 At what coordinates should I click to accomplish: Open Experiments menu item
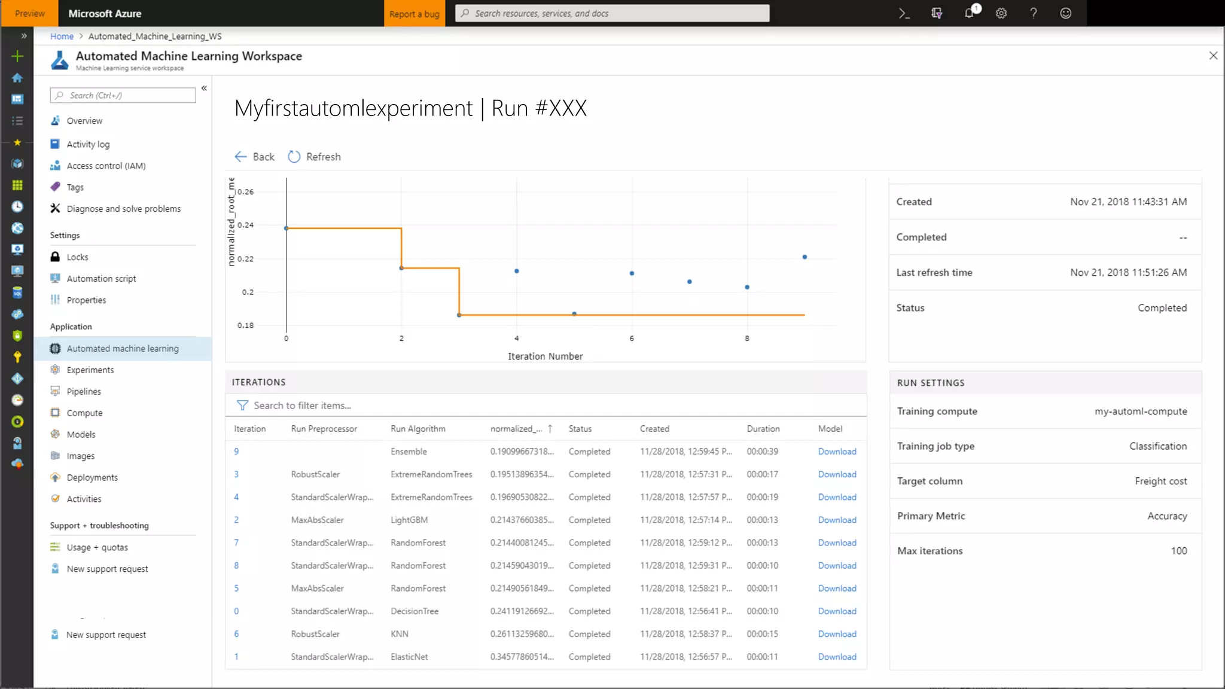[x=90, y=370]
